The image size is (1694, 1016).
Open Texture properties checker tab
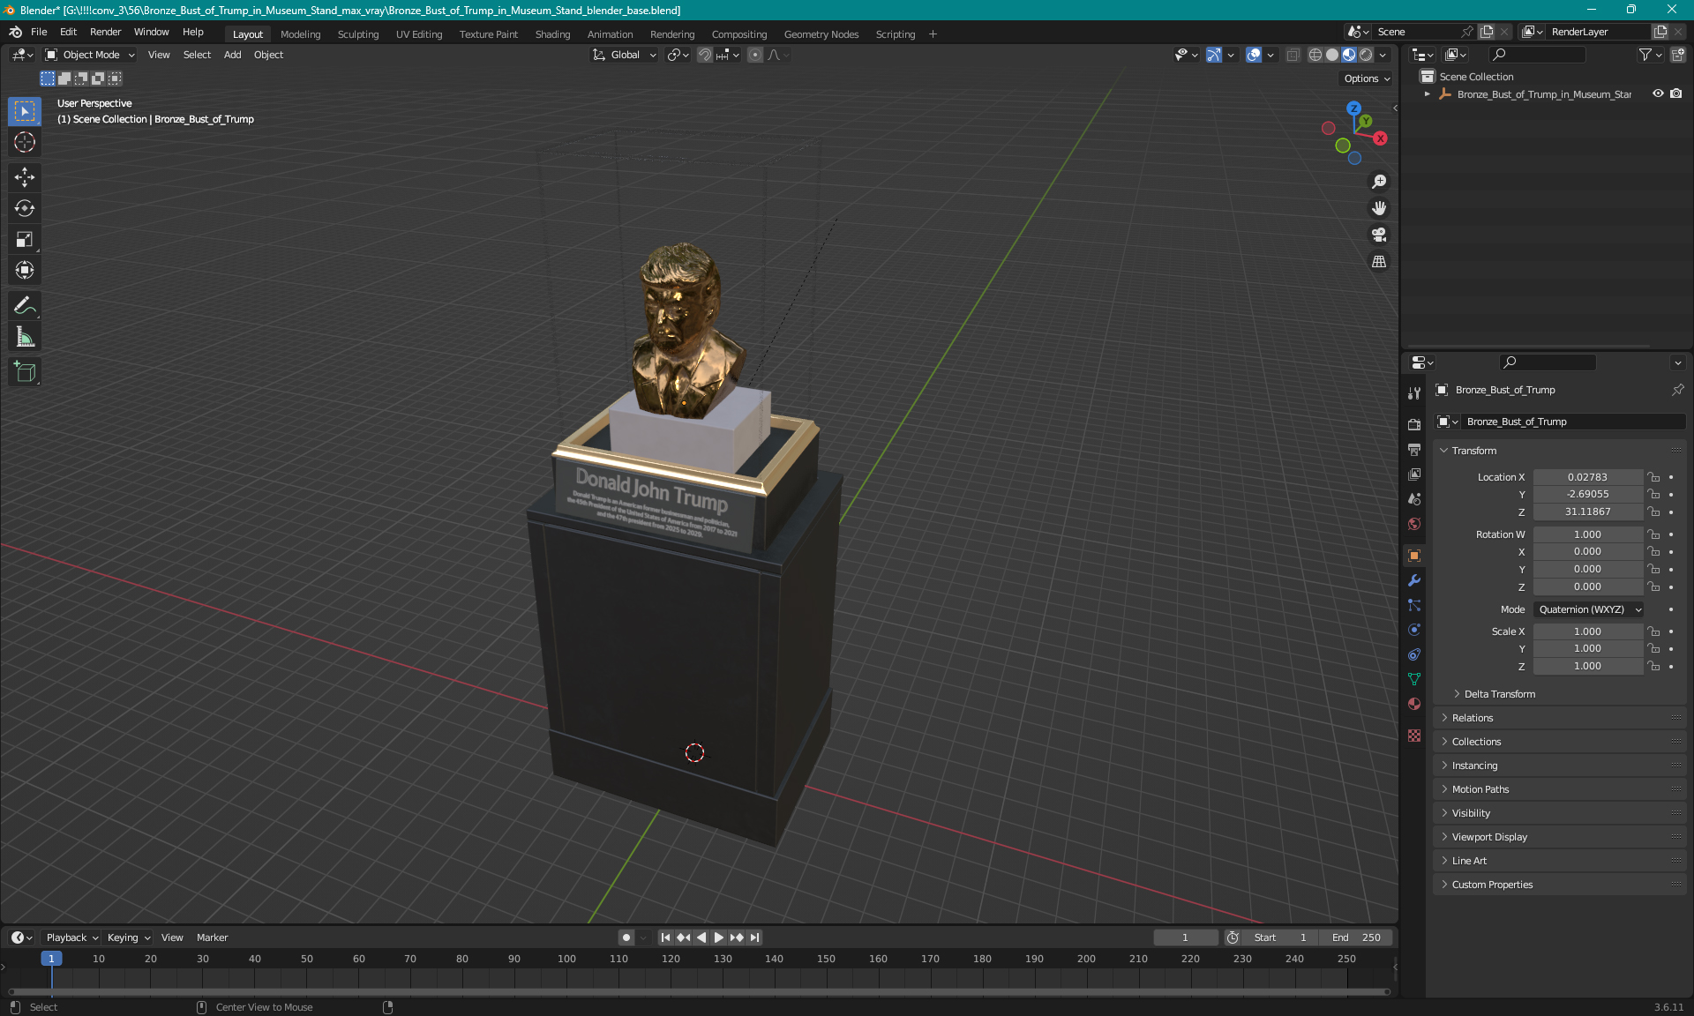[1414, 735]
